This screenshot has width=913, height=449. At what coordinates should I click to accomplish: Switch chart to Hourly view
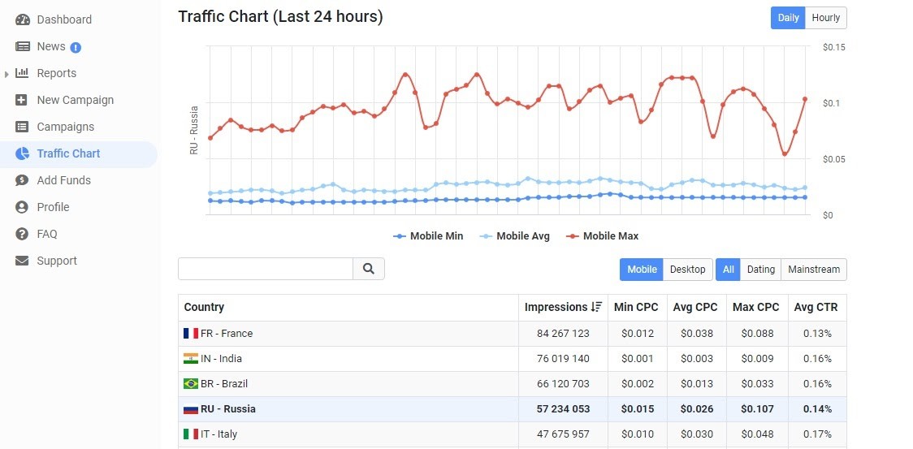click(x=825, y=18)
